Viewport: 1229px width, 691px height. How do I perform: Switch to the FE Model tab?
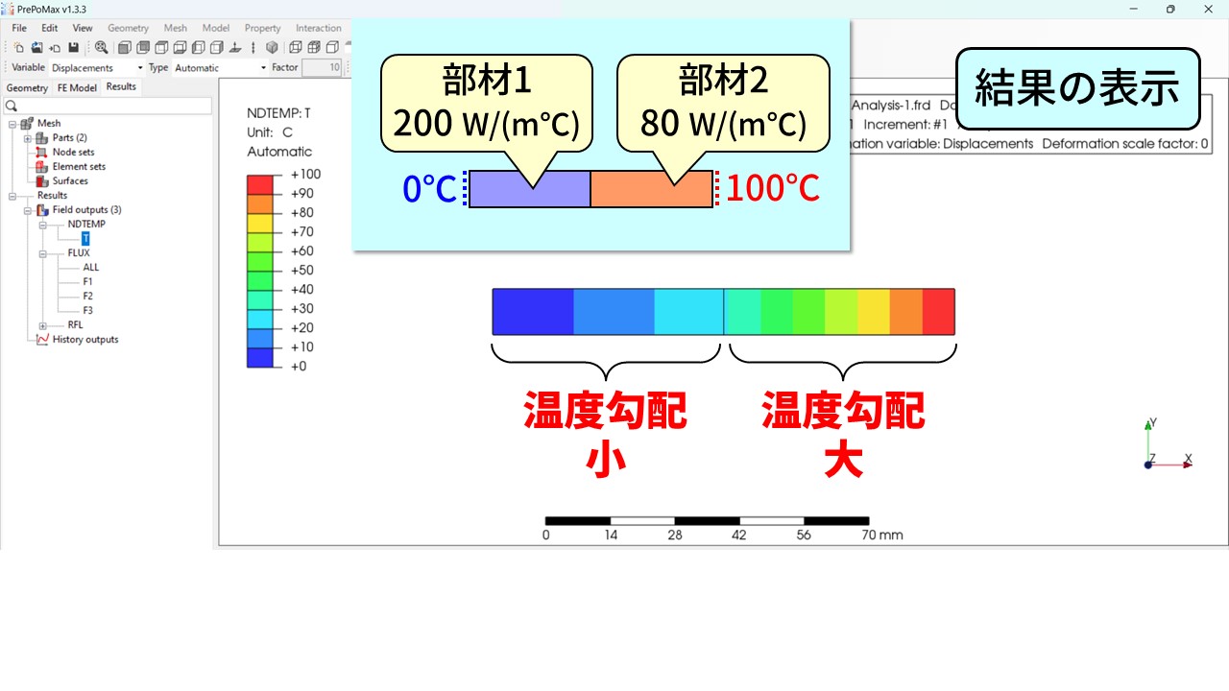(x=77, y=87)
